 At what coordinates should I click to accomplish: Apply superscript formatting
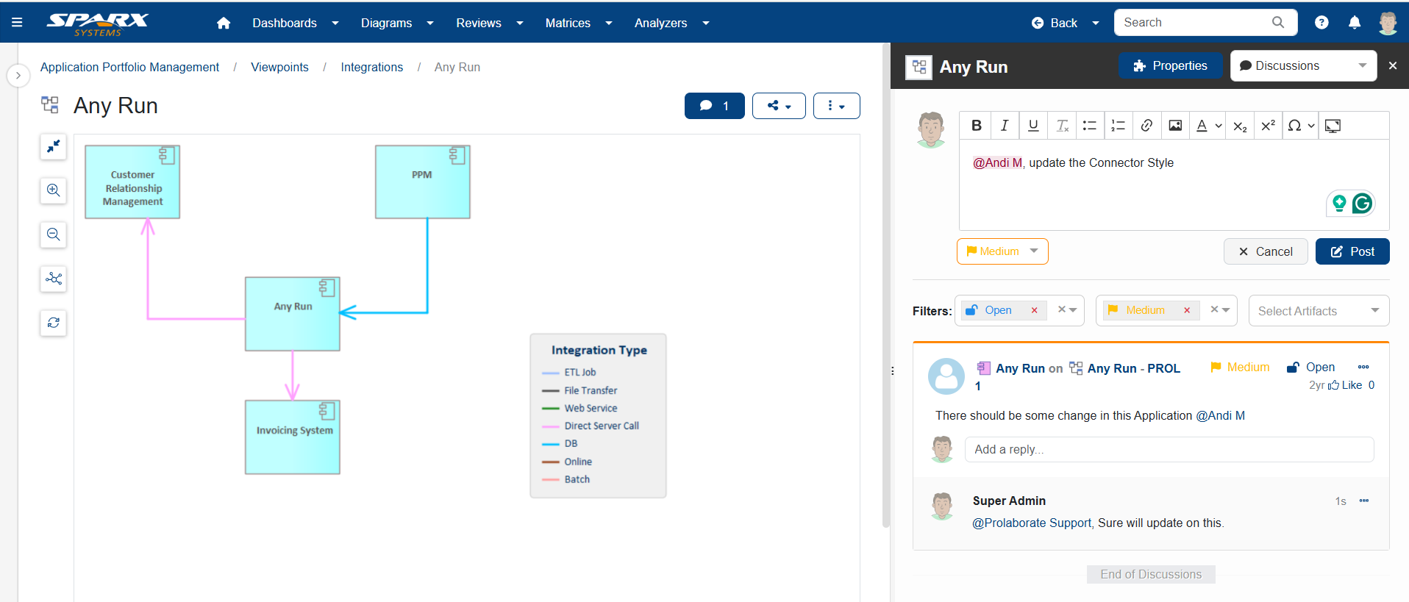[x=1268, y=126]
